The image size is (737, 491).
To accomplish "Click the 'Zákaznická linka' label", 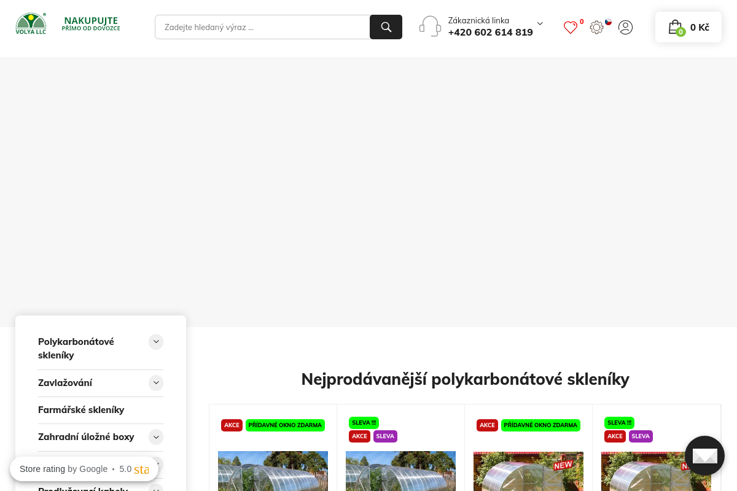I will coord(478,20).
